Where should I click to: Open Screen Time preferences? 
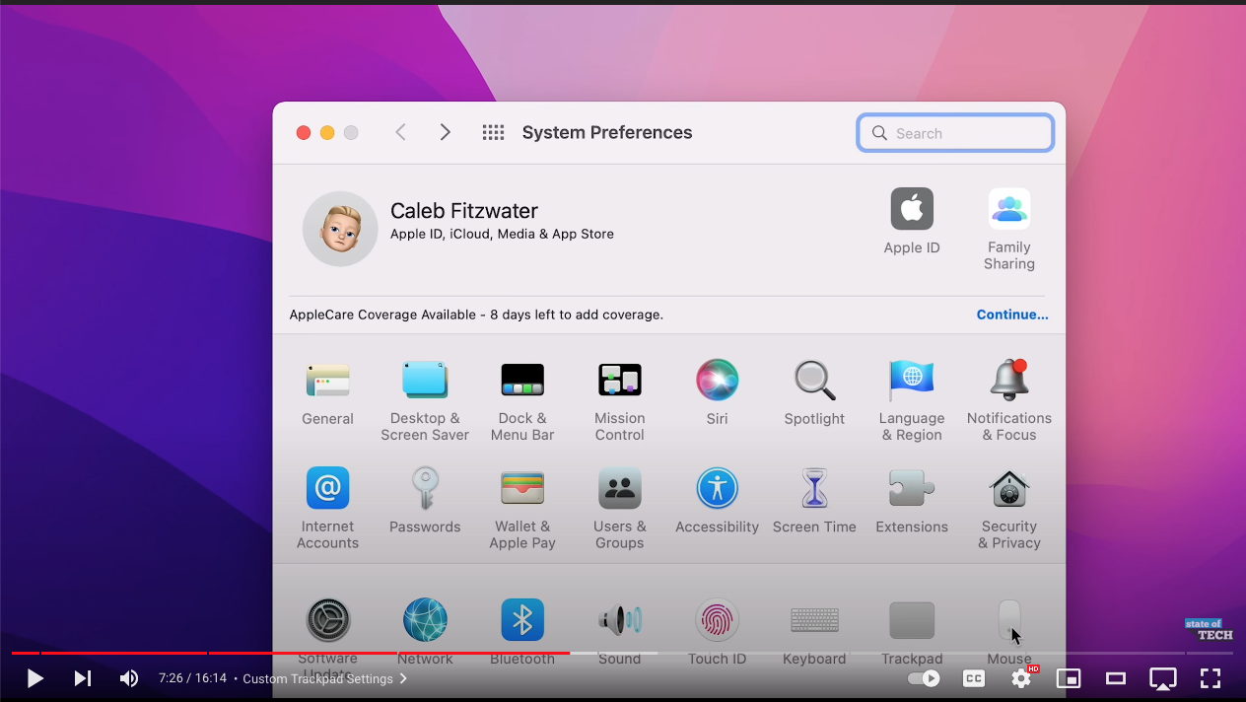click(814, 501)
